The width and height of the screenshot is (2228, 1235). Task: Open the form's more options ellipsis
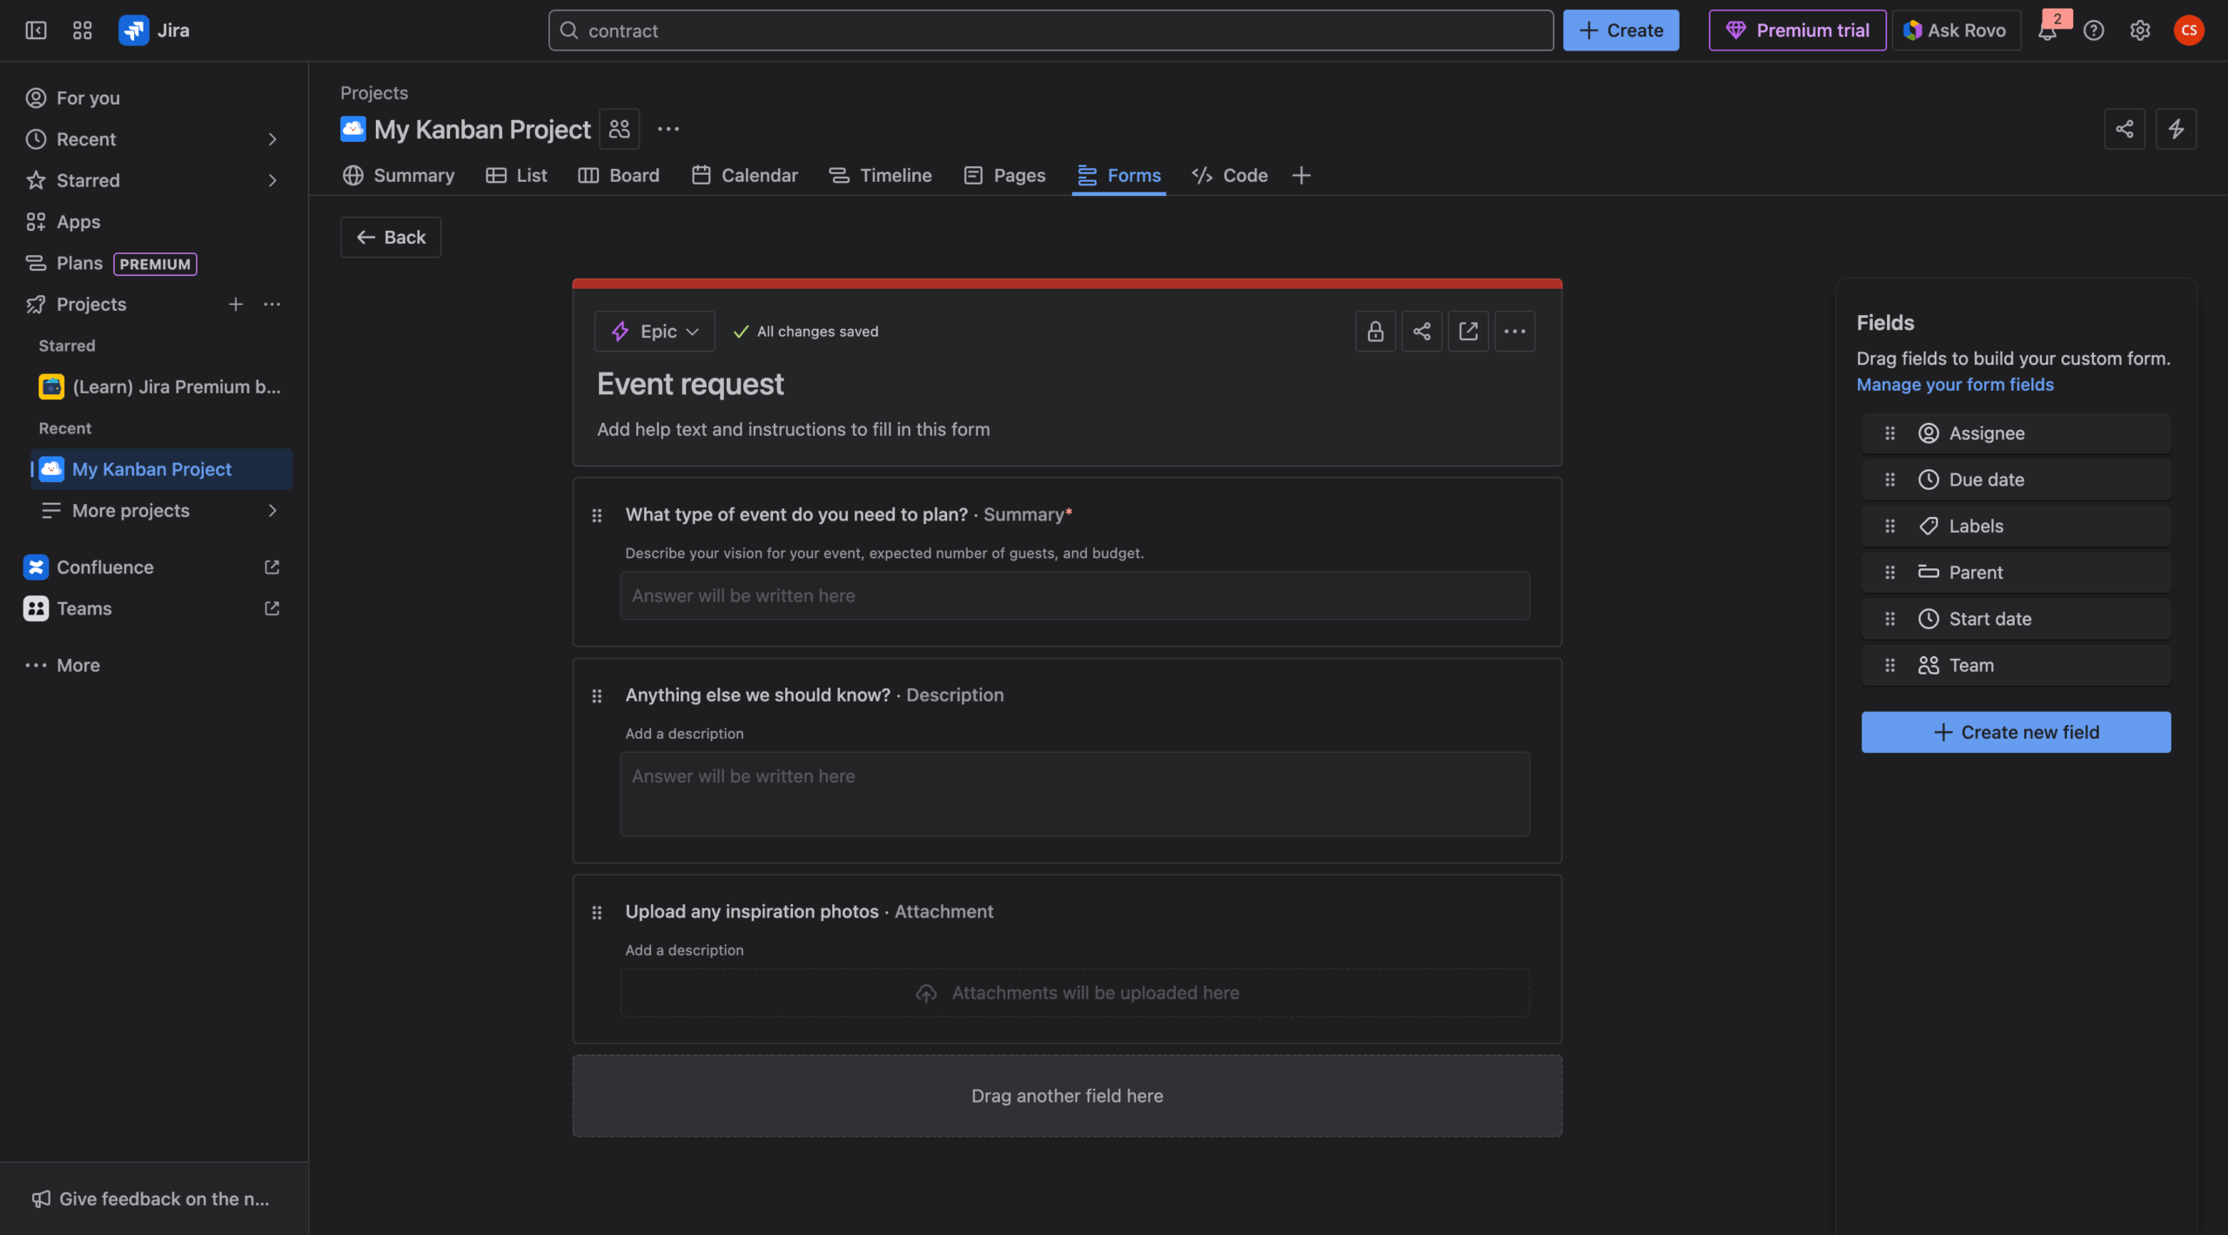pyautogui.click(x=1514, y=331)
